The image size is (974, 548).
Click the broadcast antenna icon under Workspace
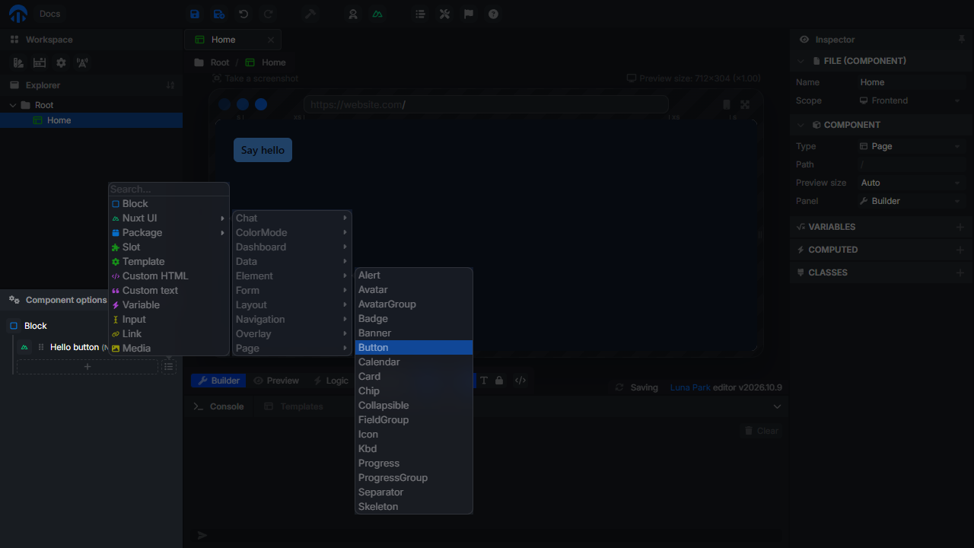(82, 63)
